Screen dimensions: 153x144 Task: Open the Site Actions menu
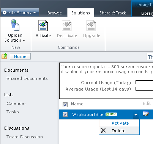[x=20, y=13]
